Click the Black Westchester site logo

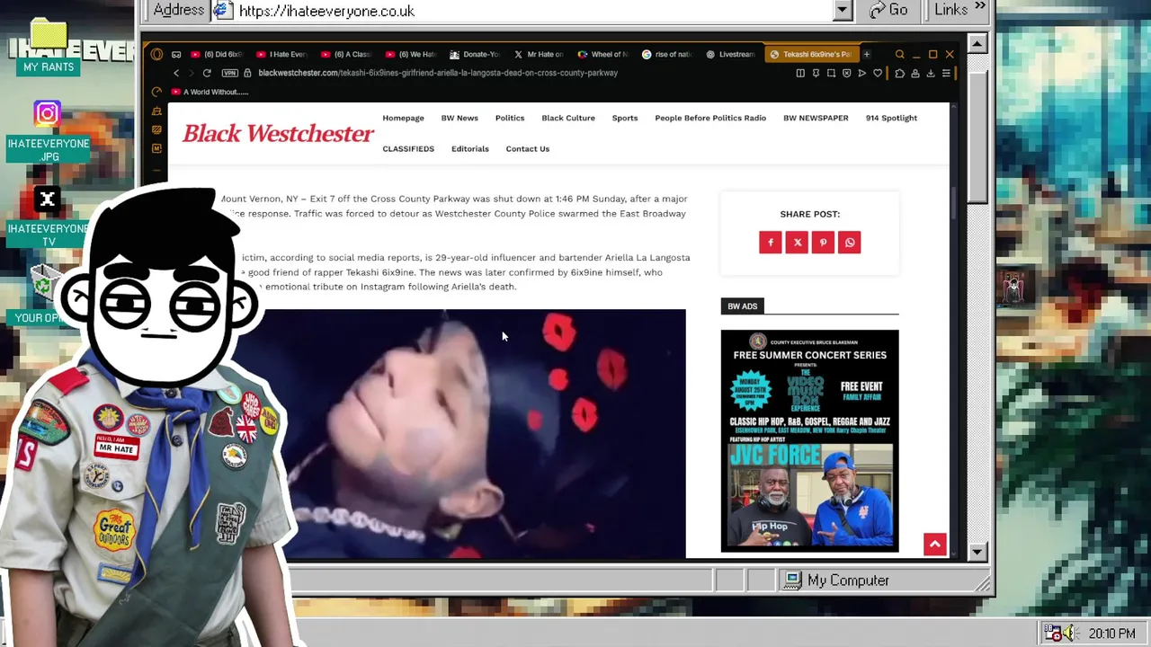tap(278, 133)
